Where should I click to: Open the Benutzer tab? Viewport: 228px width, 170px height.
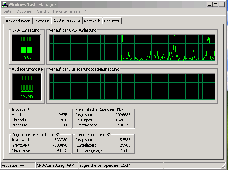pos(112,21)
